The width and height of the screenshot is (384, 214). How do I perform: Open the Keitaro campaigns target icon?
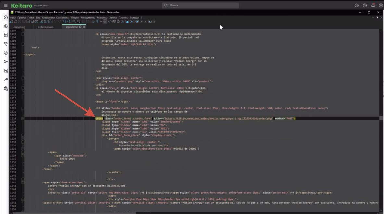[6, 26]
